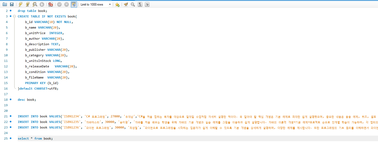
Task: Click the 'b_releaseDate VARCHAR(20)' line
Action: click(51, 66)
